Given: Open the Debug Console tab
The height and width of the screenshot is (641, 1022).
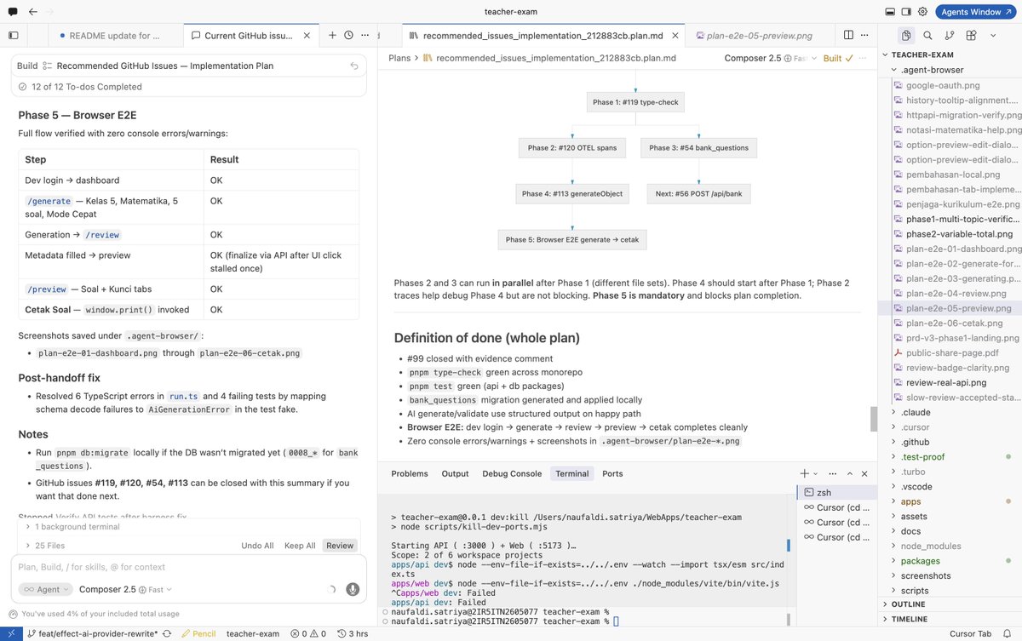Looking at the screenshot, I should pyautogui.click(x=512, y=473).
